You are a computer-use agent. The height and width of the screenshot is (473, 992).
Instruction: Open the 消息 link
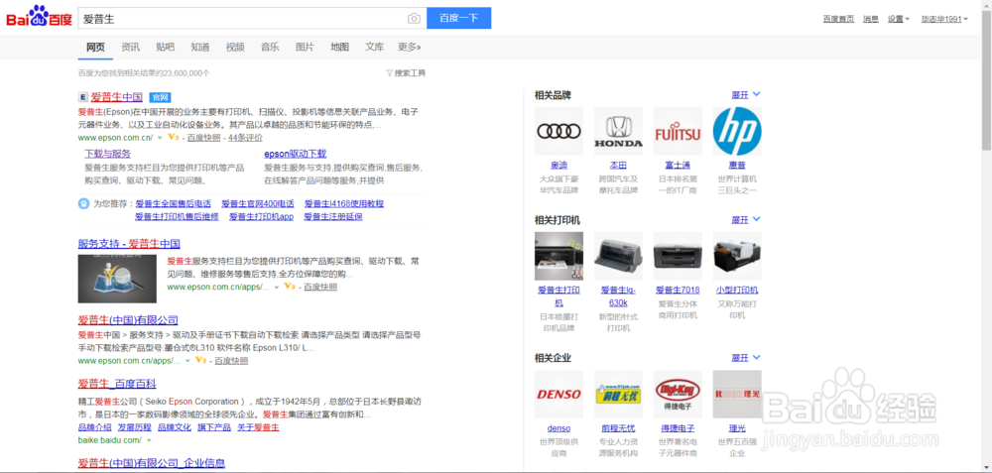pyautogui.click(x=871, y=19)
